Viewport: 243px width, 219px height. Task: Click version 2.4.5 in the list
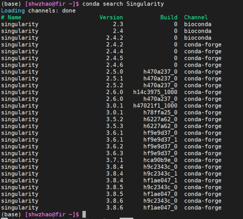(x=115, y=58)
